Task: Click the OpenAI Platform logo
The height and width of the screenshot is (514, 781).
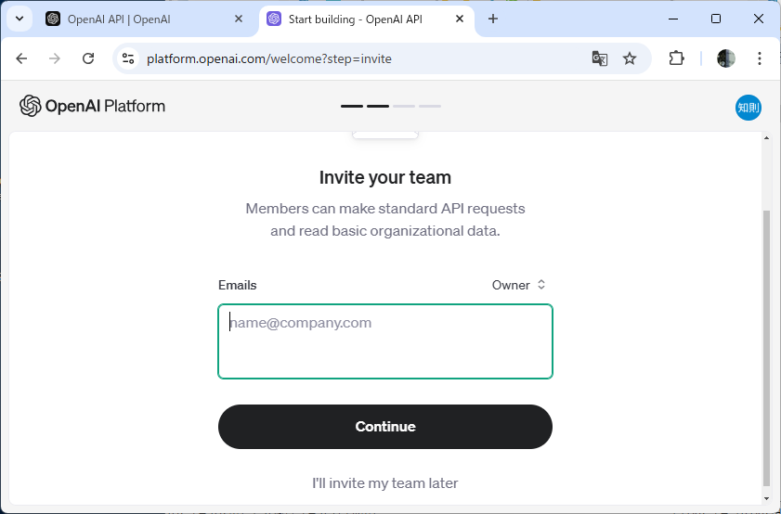Action: pos(92,106)
